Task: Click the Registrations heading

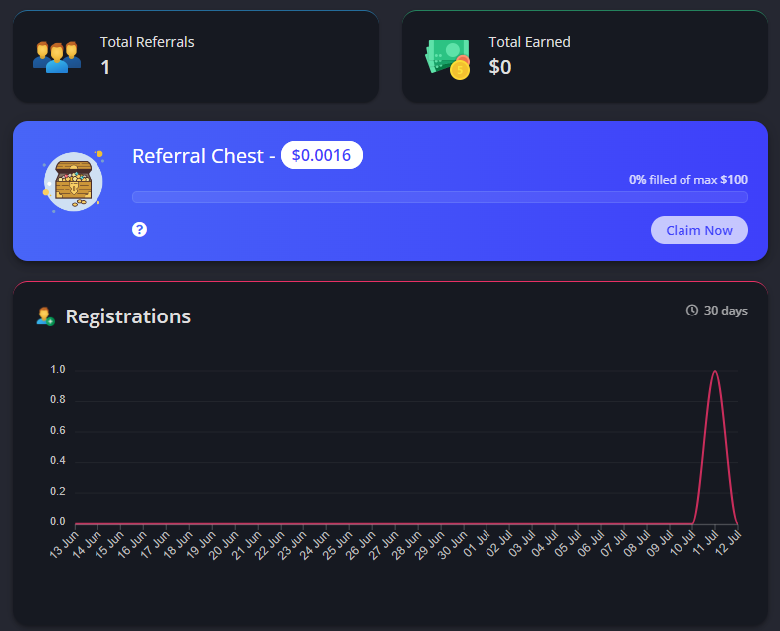Action: (128, 316)
